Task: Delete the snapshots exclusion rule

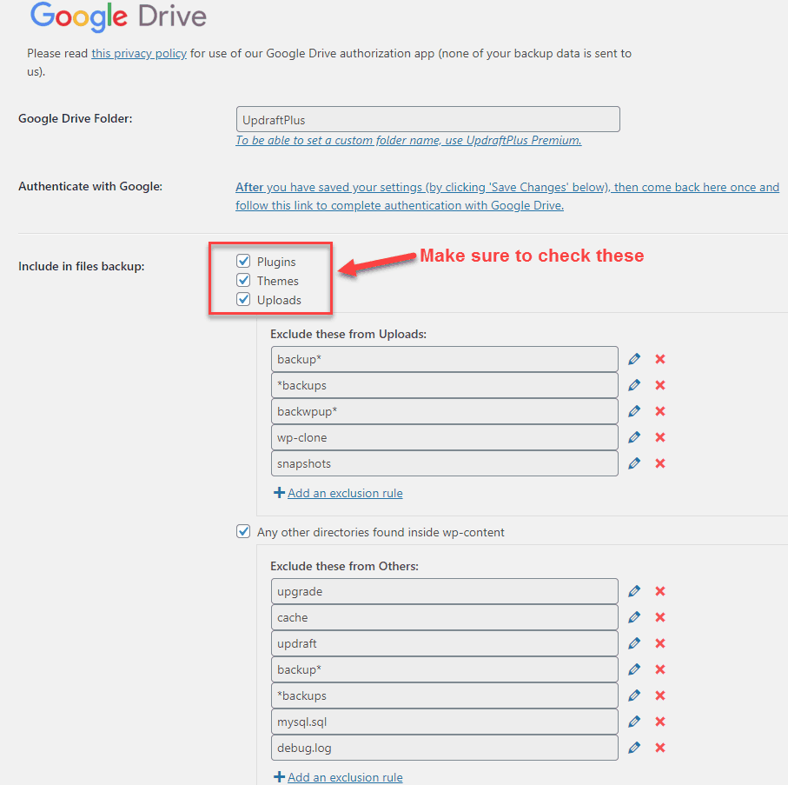Action: click(x=660, y=463)
